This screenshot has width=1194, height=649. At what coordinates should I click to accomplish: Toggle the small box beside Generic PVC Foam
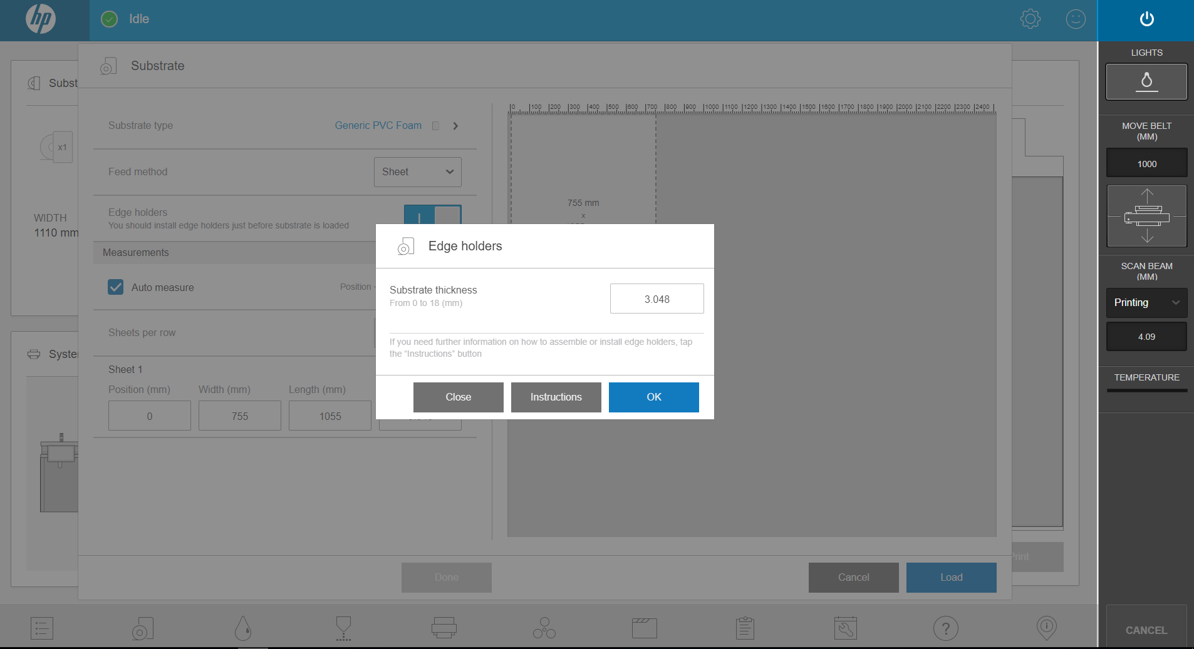pyautogui.click(x=436, y=126)
